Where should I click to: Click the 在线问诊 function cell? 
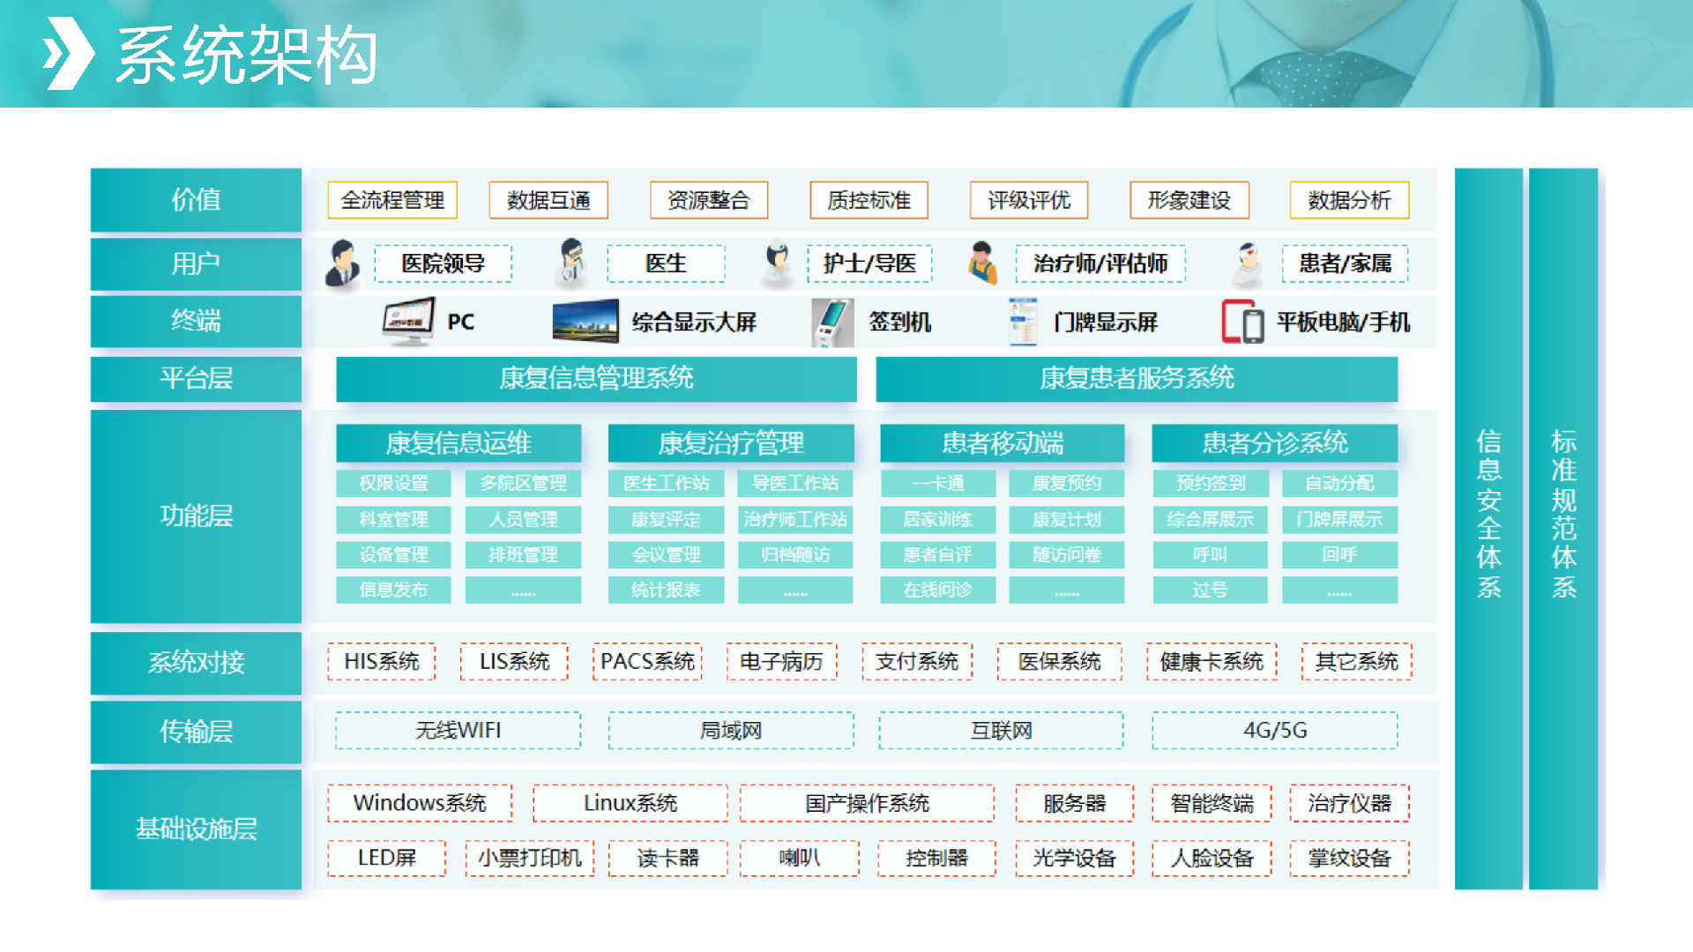tap(938, 590)
